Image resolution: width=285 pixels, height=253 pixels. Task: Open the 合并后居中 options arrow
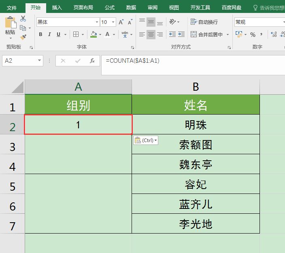(228, 34)
